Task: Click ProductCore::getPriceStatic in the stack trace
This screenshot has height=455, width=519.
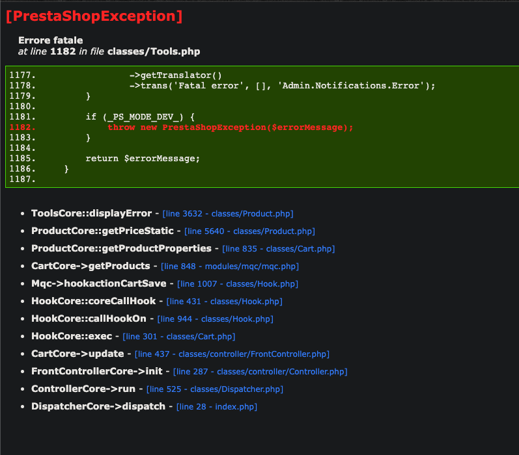Action: [102, 231]
